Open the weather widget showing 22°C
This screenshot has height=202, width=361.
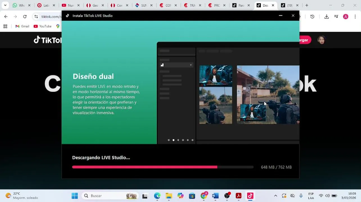coord(22,196)
